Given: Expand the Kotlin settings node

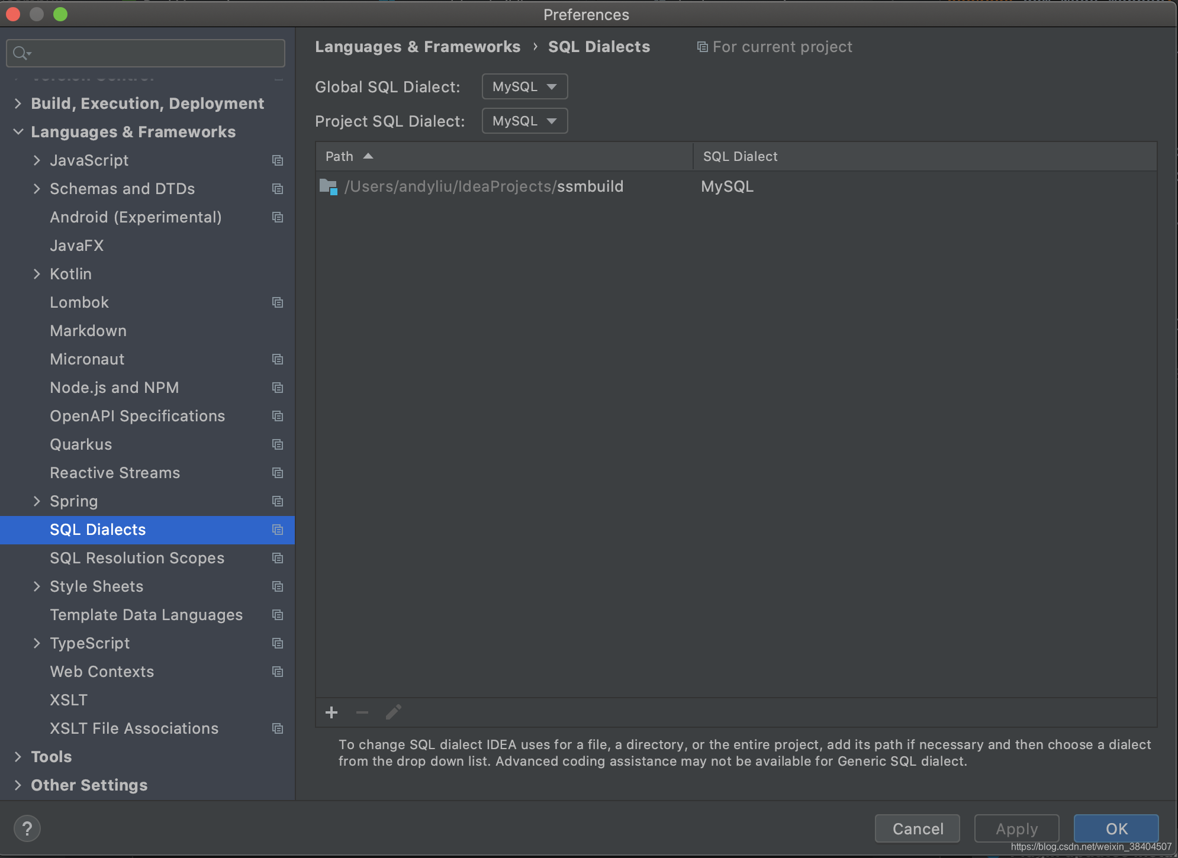Looking at the screenshot, I should (x=37, y=274).
